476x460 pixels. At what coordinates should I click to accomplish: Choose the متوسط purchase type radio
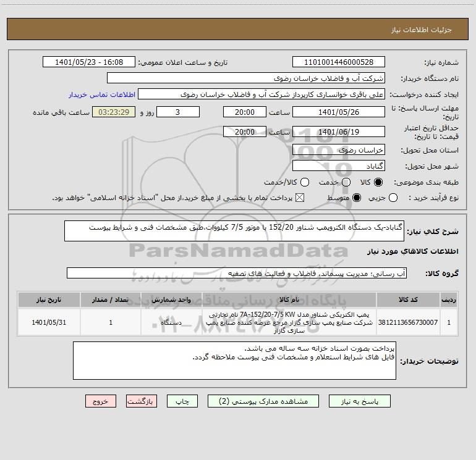(357, 198)
